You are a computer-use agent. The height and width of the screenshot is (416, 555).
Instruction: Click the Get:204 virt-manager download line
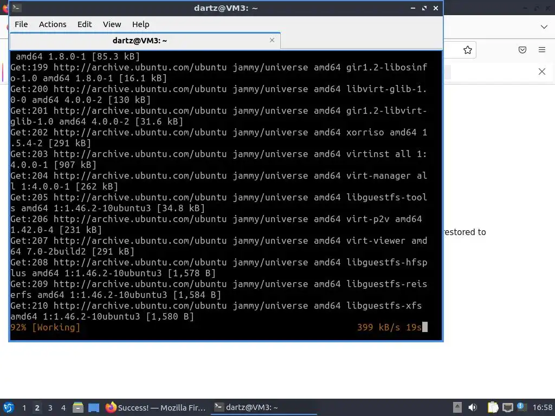pyautogui.click(x=219, y=181)
